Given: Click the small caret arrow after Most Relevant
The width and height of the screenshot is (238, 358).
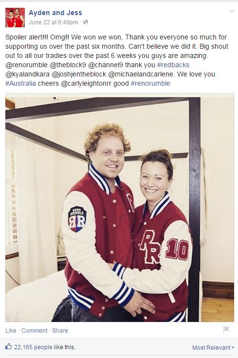Looking at the screenshot, I should pyautogui.click(x=233, y=347).
